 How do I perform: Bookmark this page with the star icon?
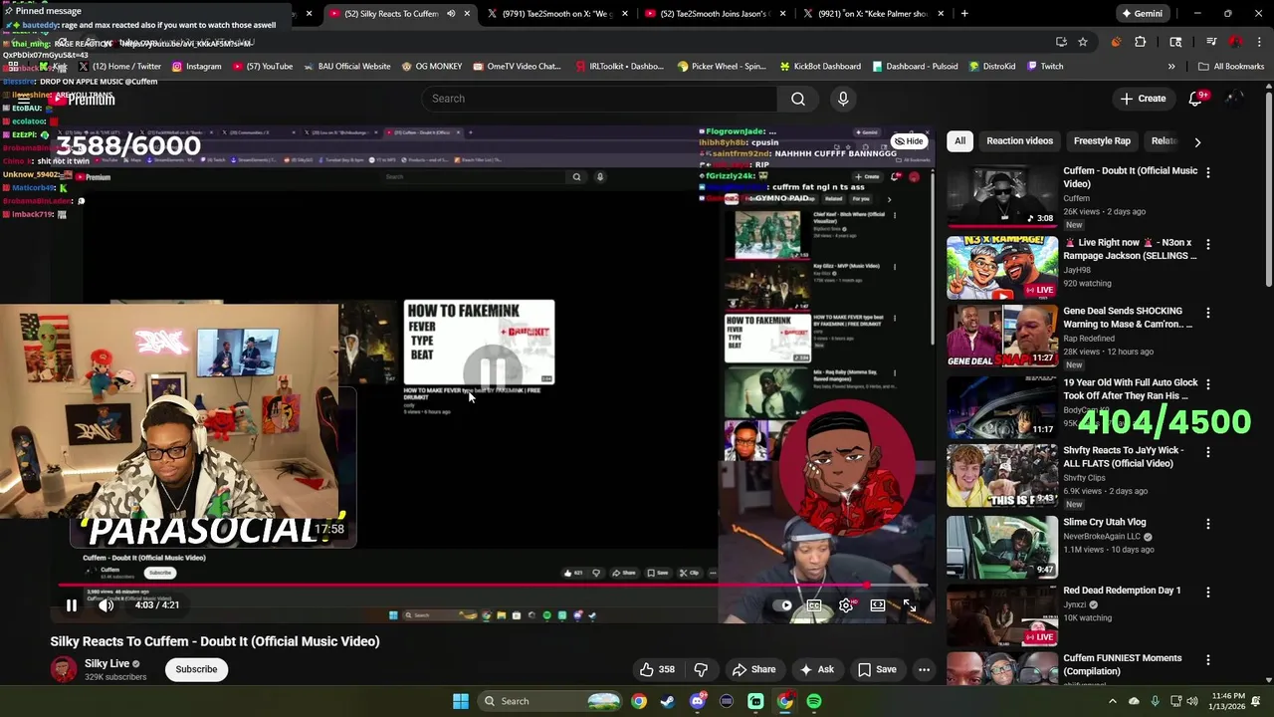pyautogui.click(x=1083, y=42)
